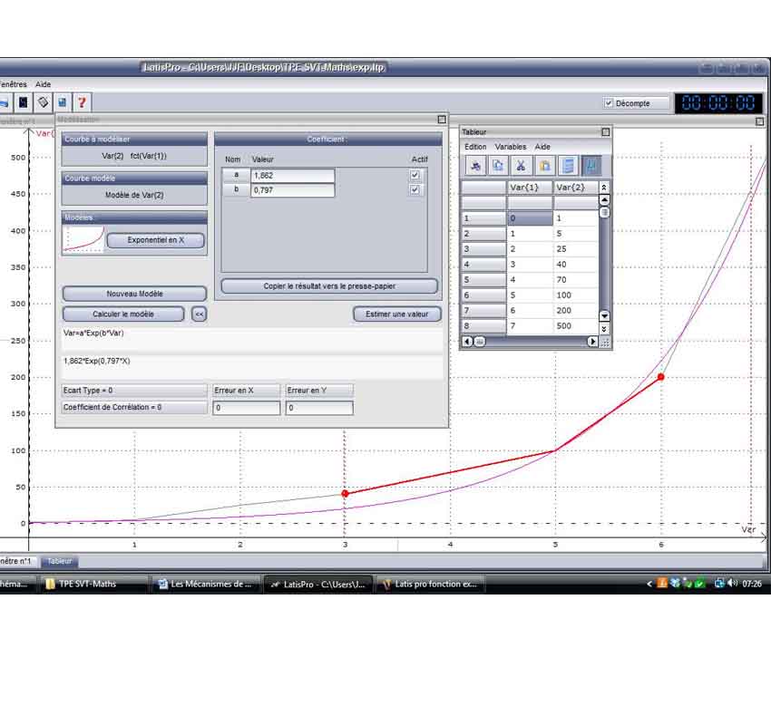The image size is (771, 725).
Task: Collapse the panel with the << button
Action: tap(199, 314)
